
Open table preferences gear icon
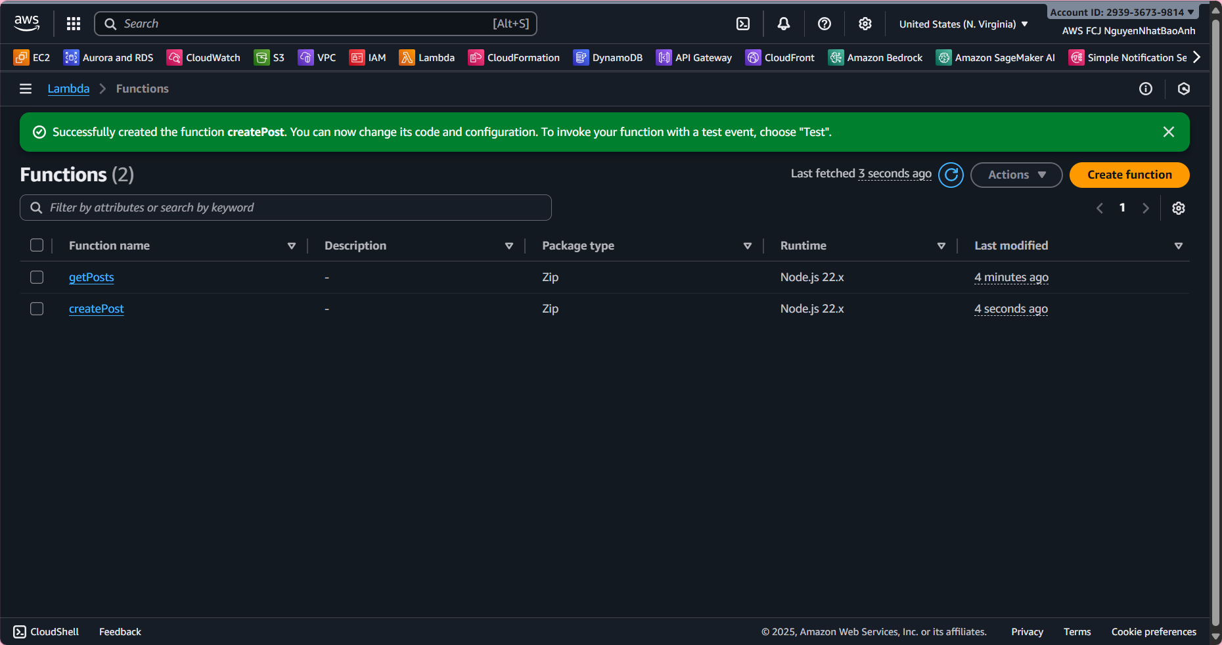coord(1178,208)
